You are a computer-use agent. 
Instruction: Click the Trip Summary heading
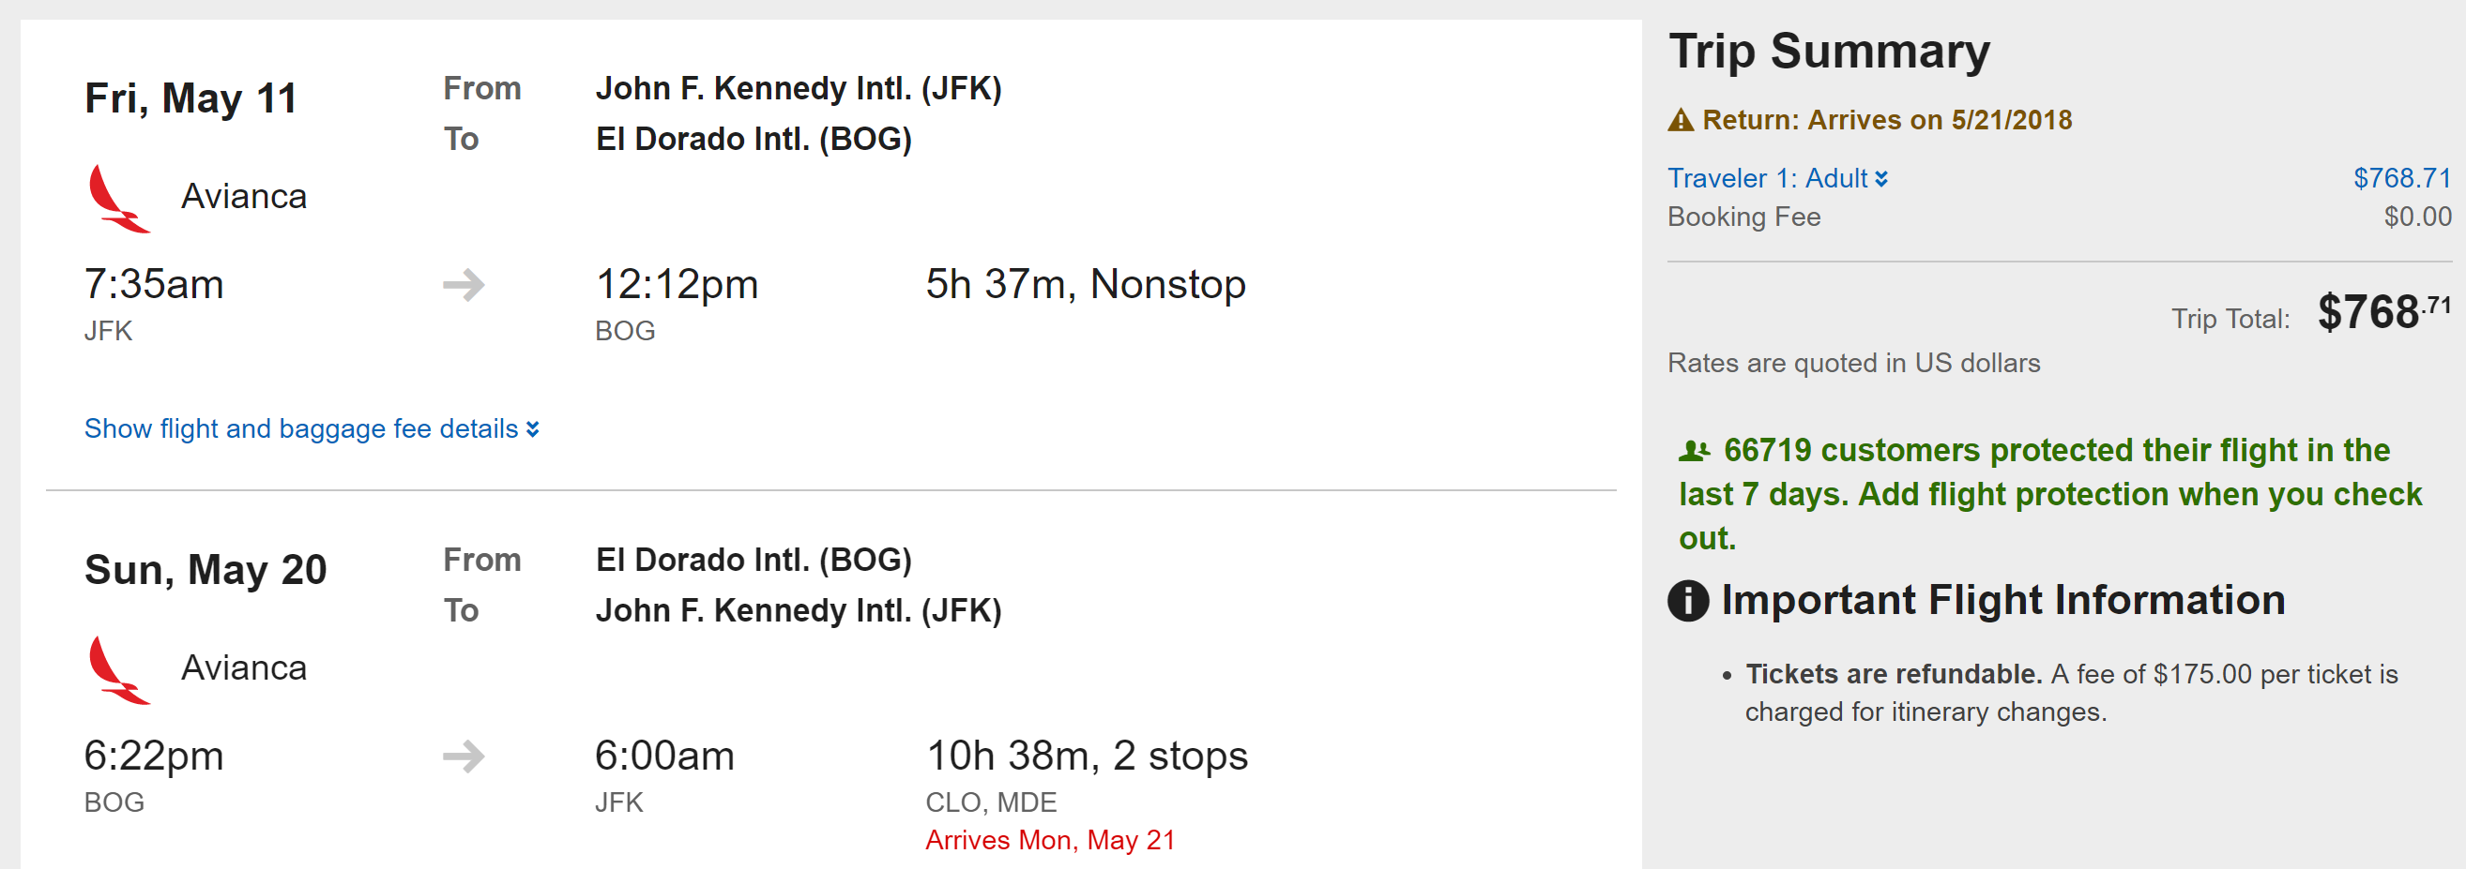[x=1829, y=52]
